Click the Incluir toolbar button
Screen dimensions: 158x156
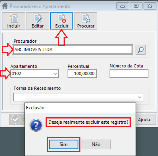14,21
